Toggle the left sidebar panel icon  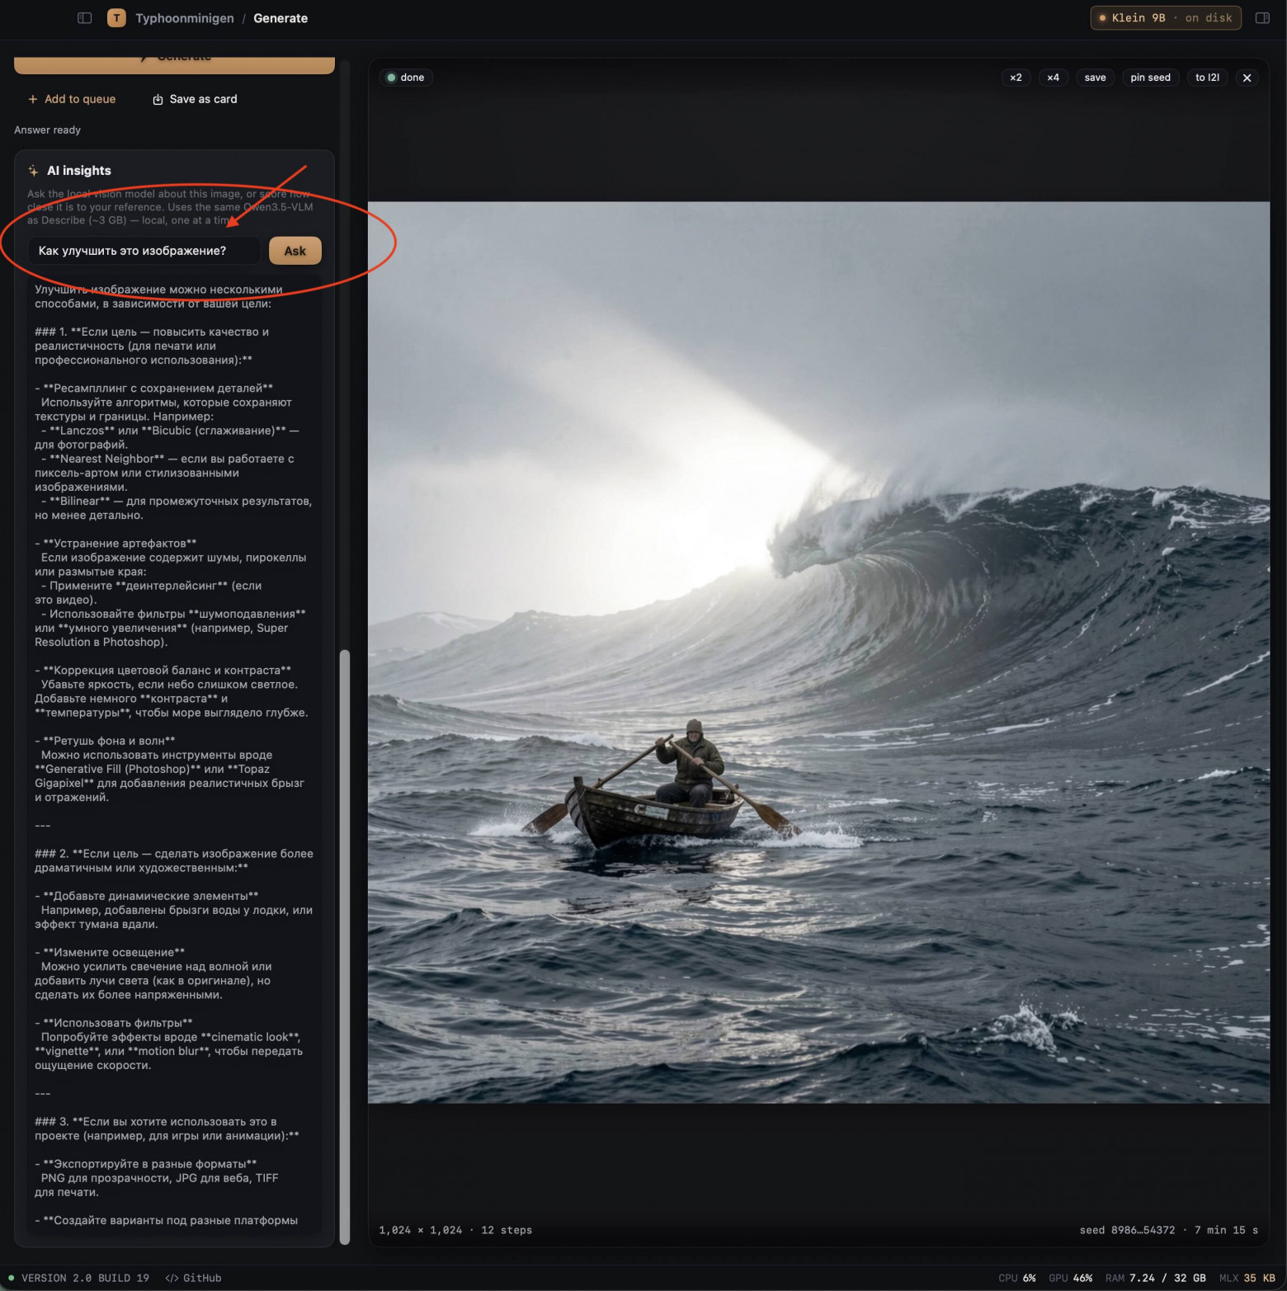coord(84,18)
